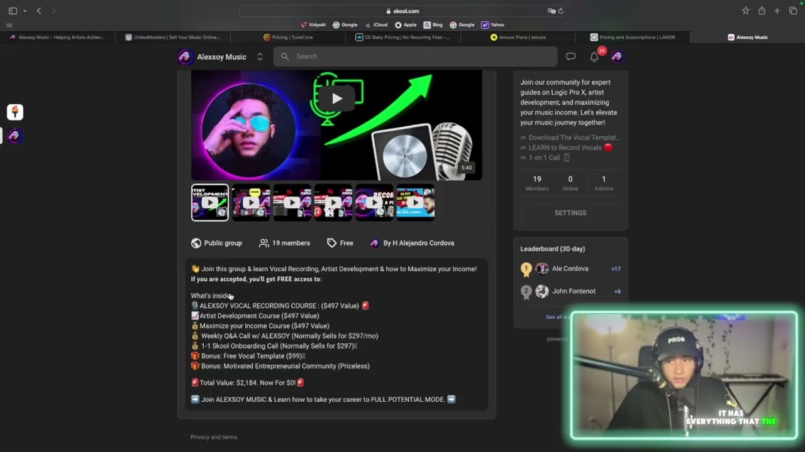Open the Yahoo bookmark
The height and width of the screenshot is (452, 805).
coord(493,24)
